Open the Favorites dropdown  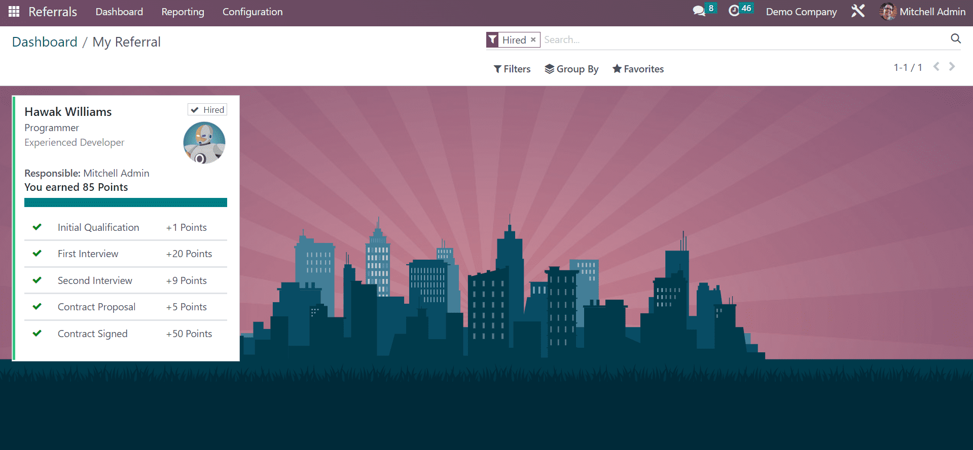coord(638,69)
